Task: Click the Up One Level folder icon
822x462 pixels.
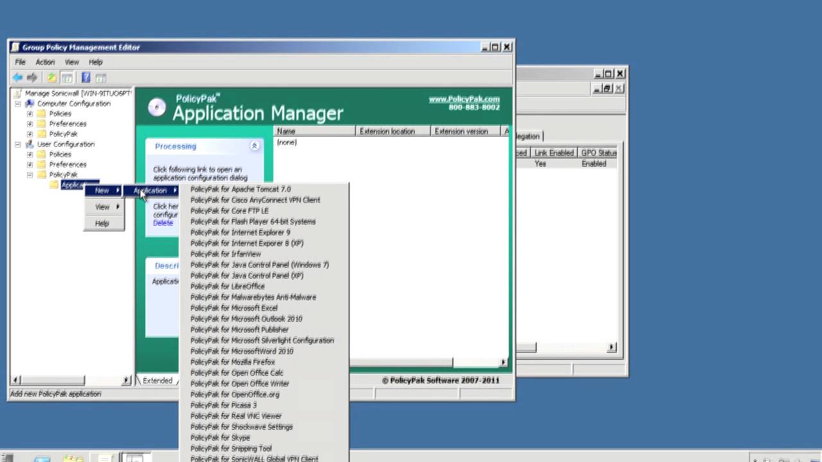Action: (x=51, y=78)
